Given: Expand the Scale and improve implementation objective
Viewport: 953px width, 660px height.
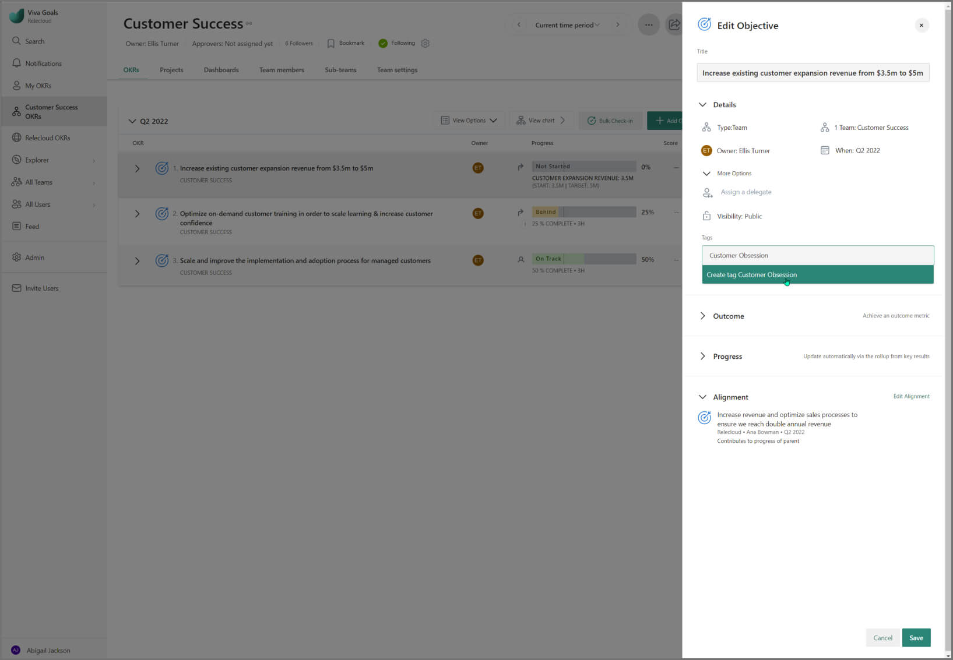Looking at the screenshot, I should [137, 261].
